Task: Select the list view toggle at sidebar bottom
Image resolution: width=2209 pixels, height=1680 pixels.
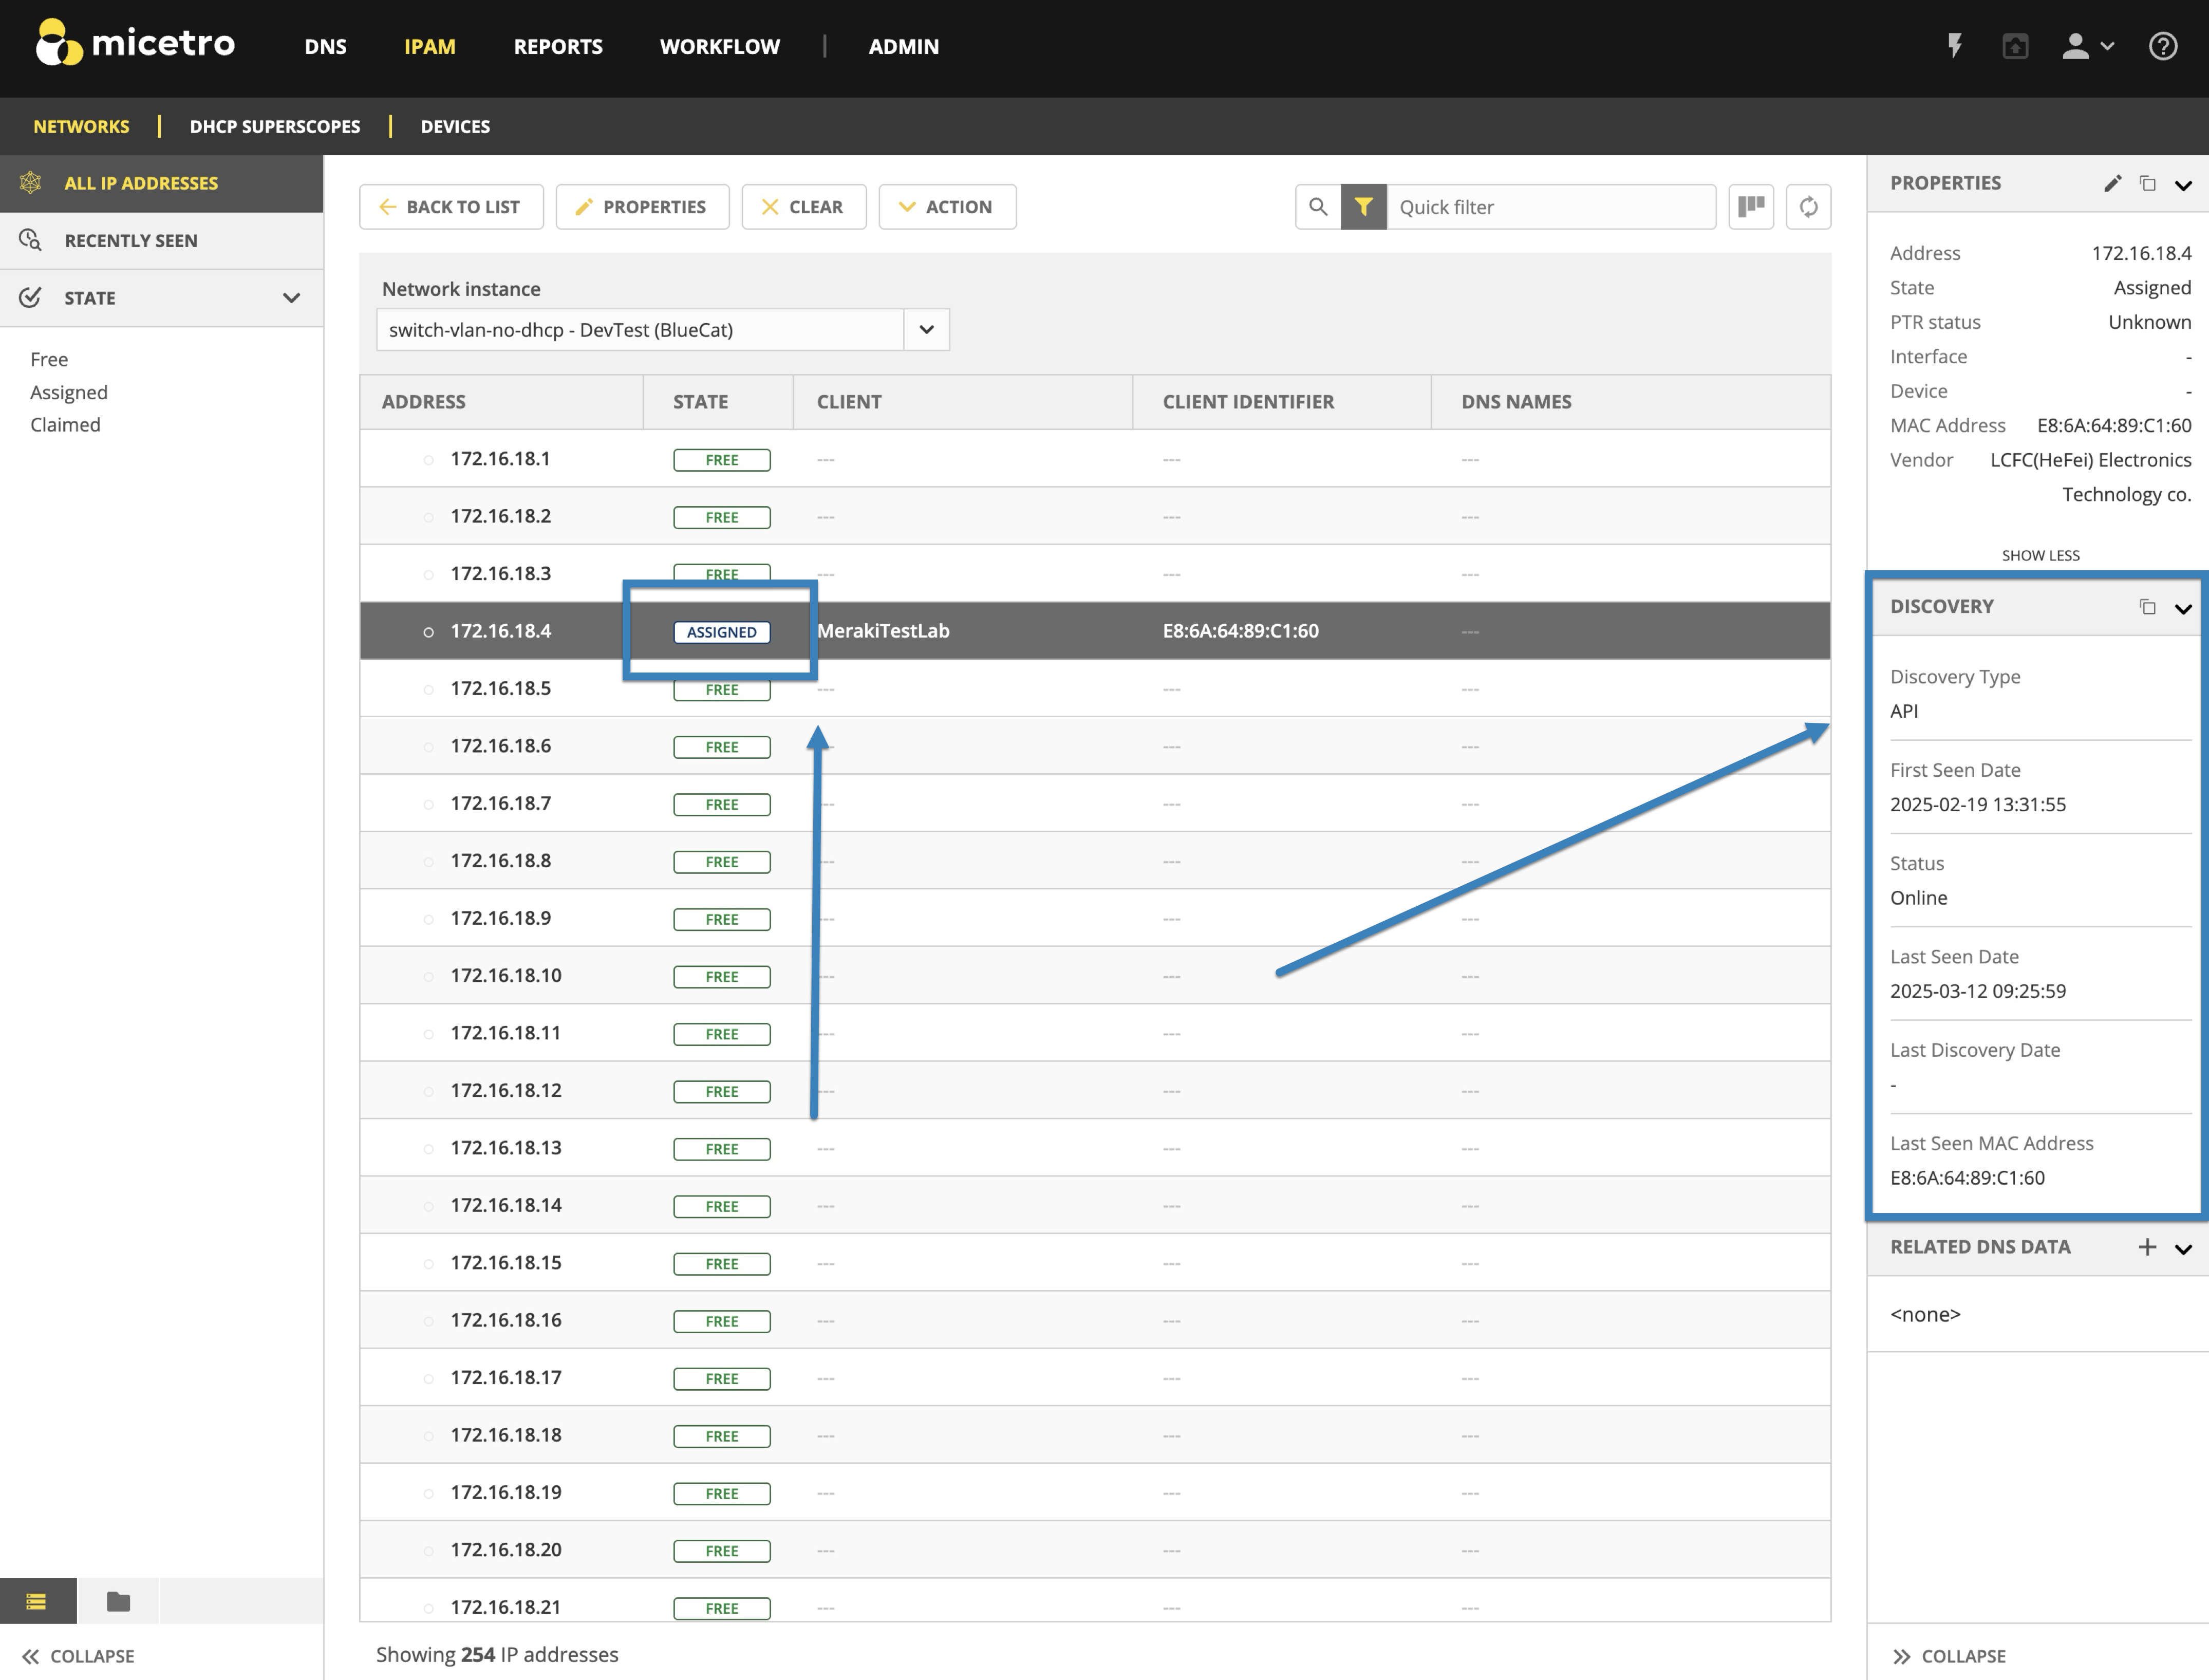Action: pyautogui.click(x=37, y=1601)
